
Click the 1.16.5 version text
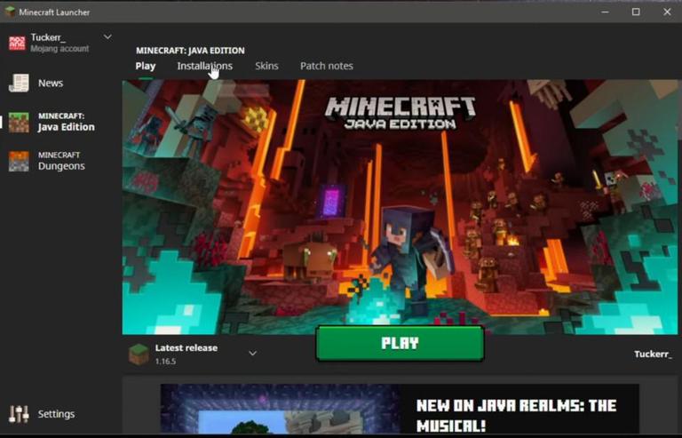[x=165, y=362]
